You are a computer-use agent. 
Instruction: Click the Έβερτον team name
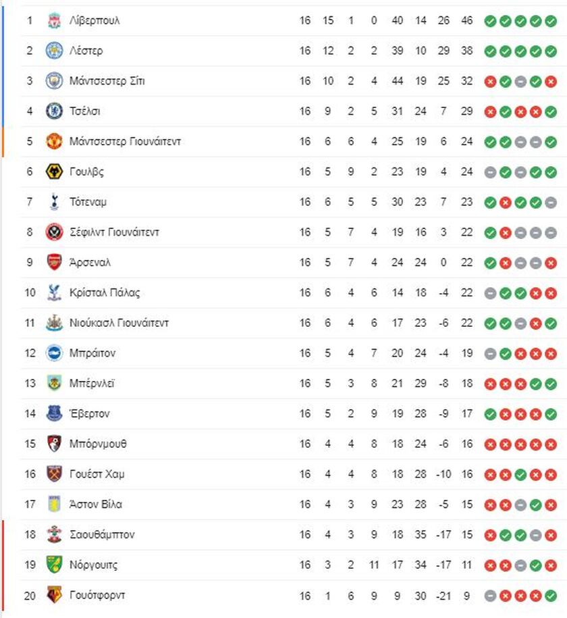click(x=90, y=414)
